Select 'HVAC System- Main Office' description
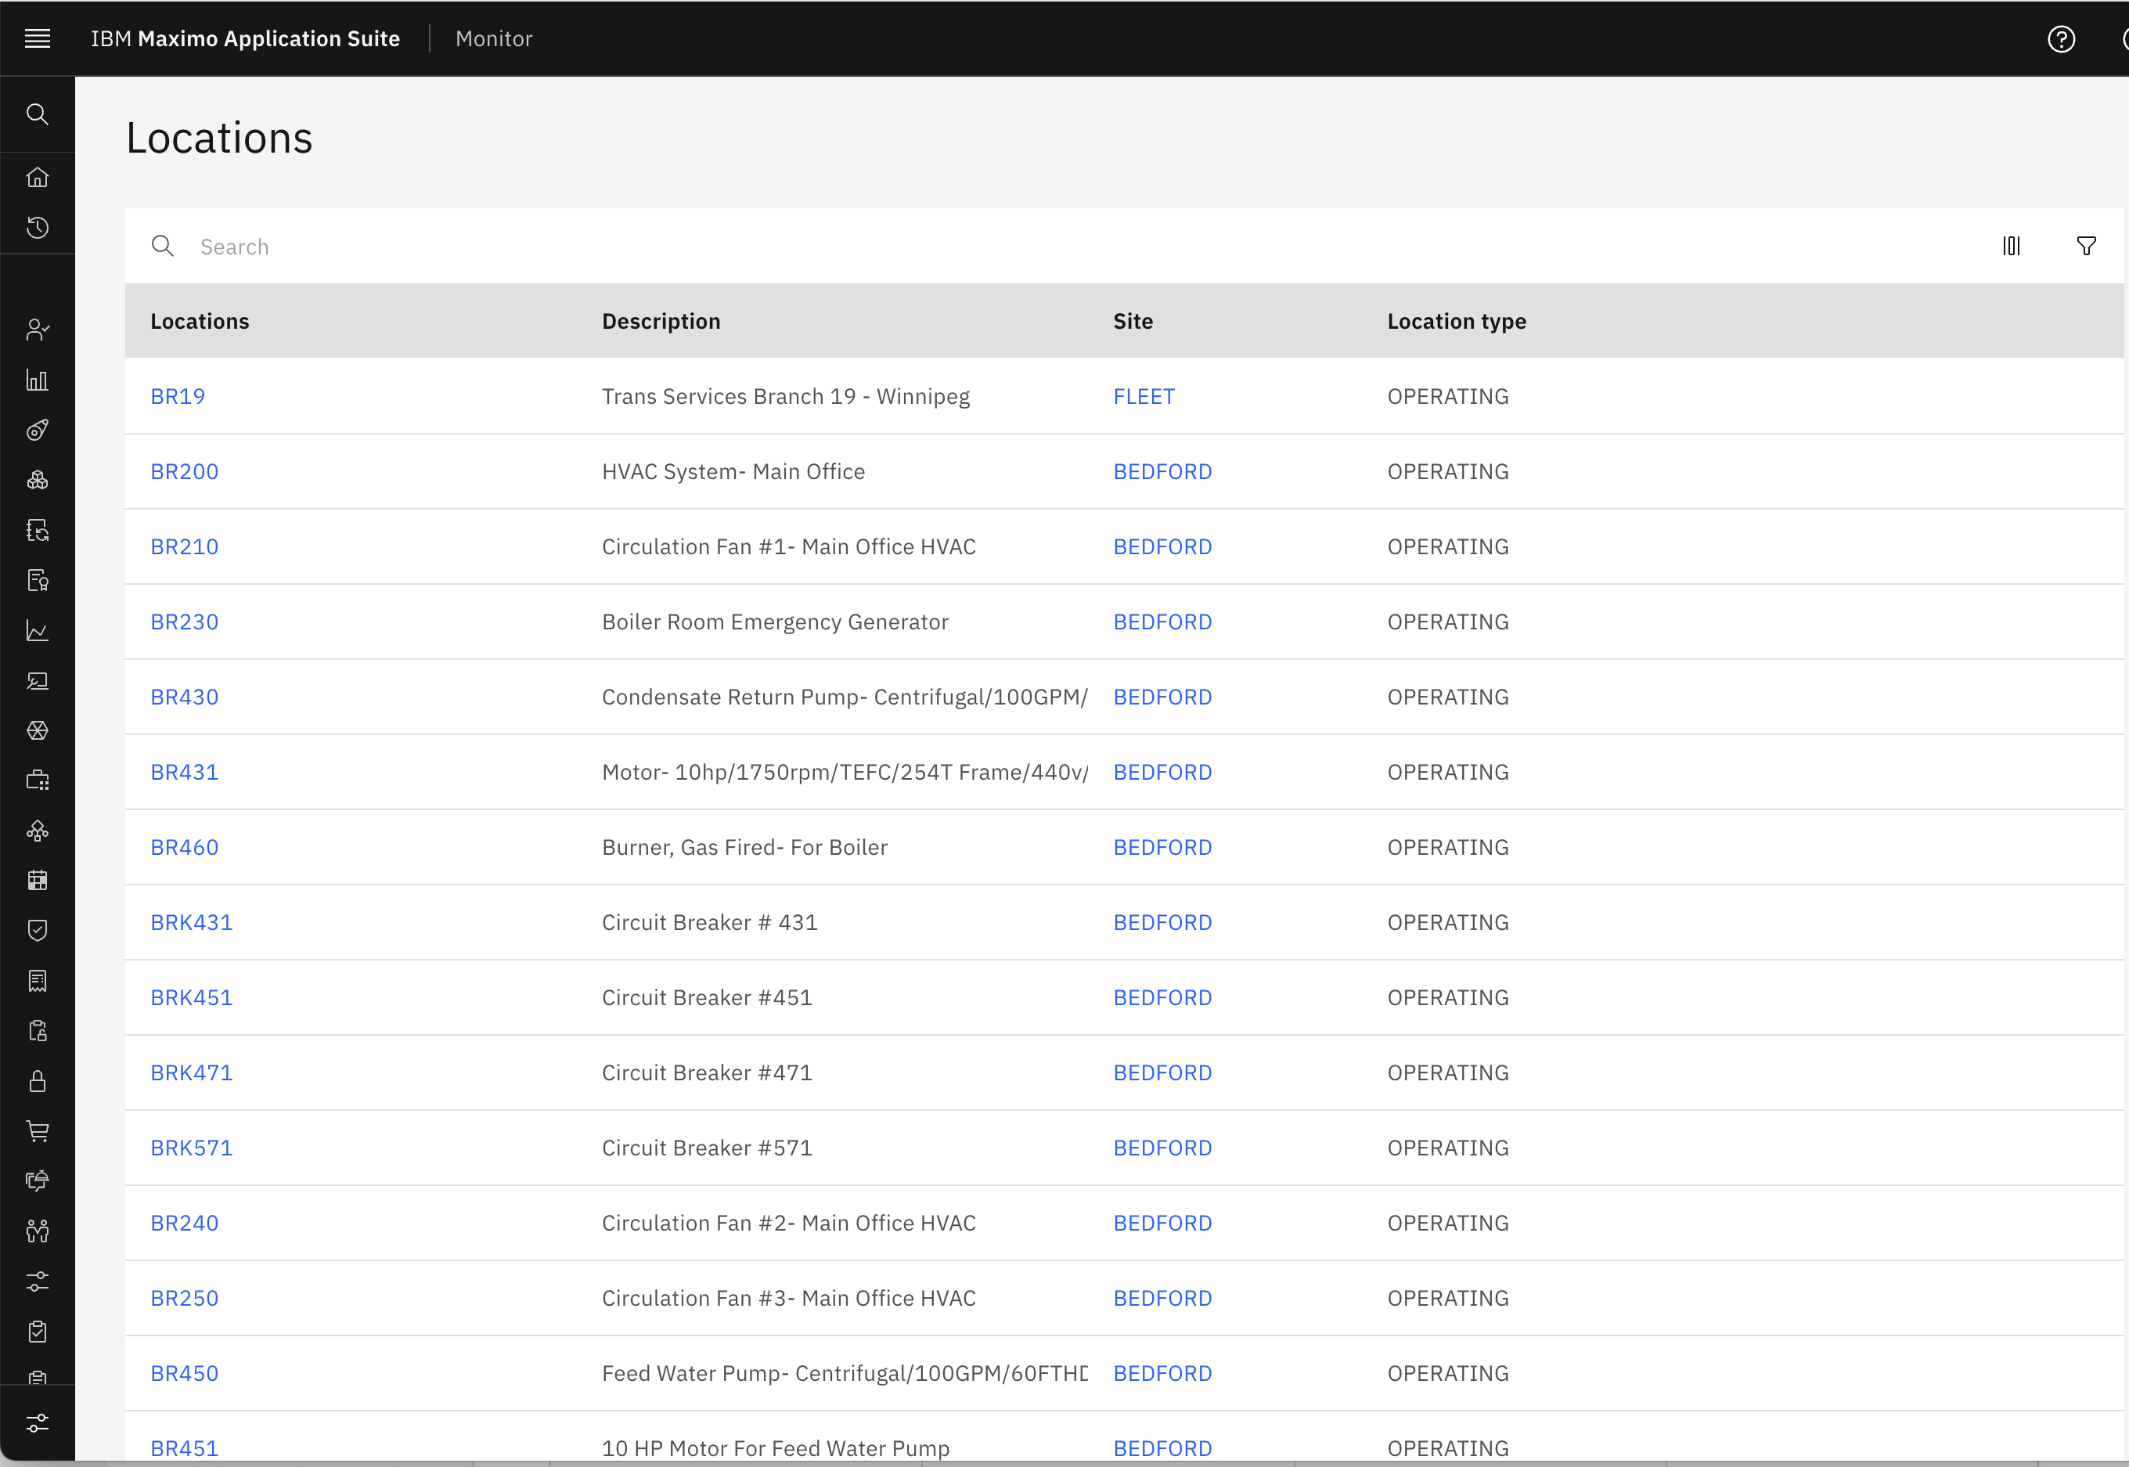The image size is (2129, 1467). (x=733, y=471)
